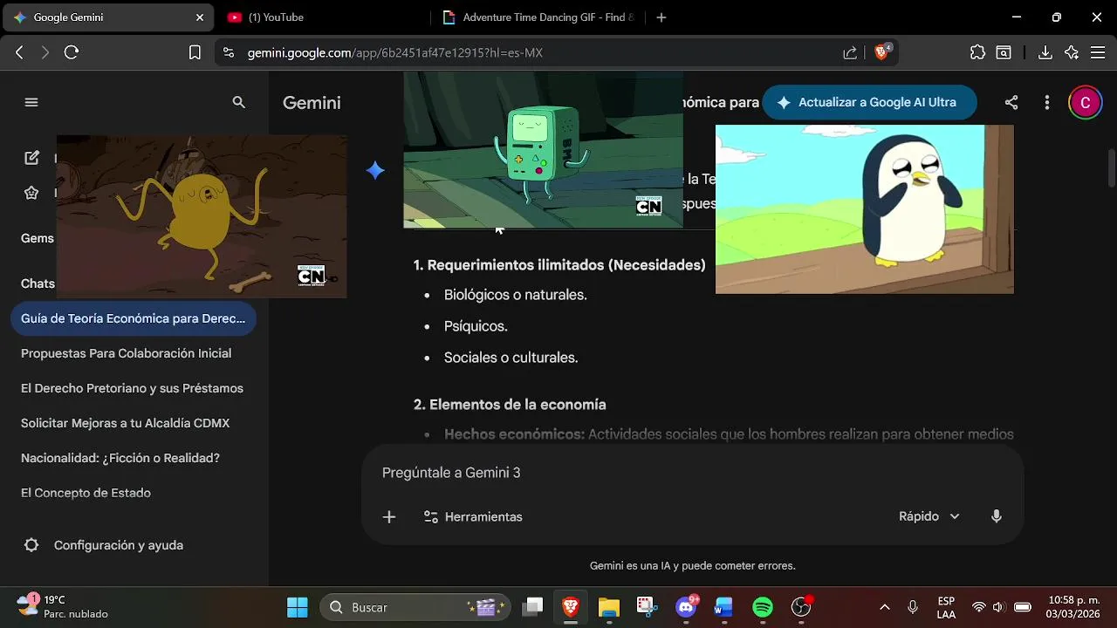The width and height of the screenshot is (1117, 628).
Task: Open the Wi-Fi network tray icon
Action: pos(979,607)
